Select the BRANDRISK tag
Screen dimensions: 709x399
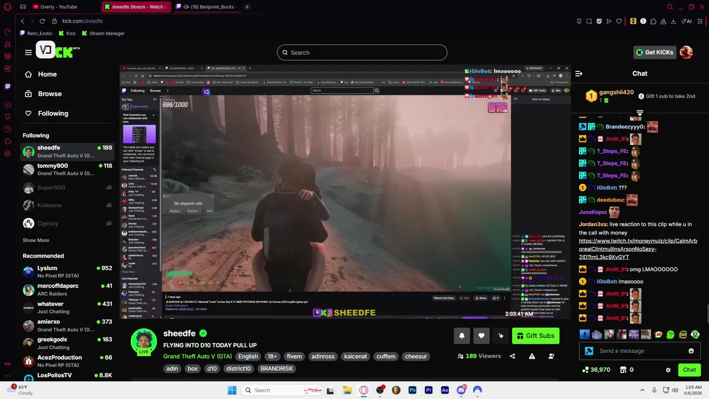tap(276, 369)
